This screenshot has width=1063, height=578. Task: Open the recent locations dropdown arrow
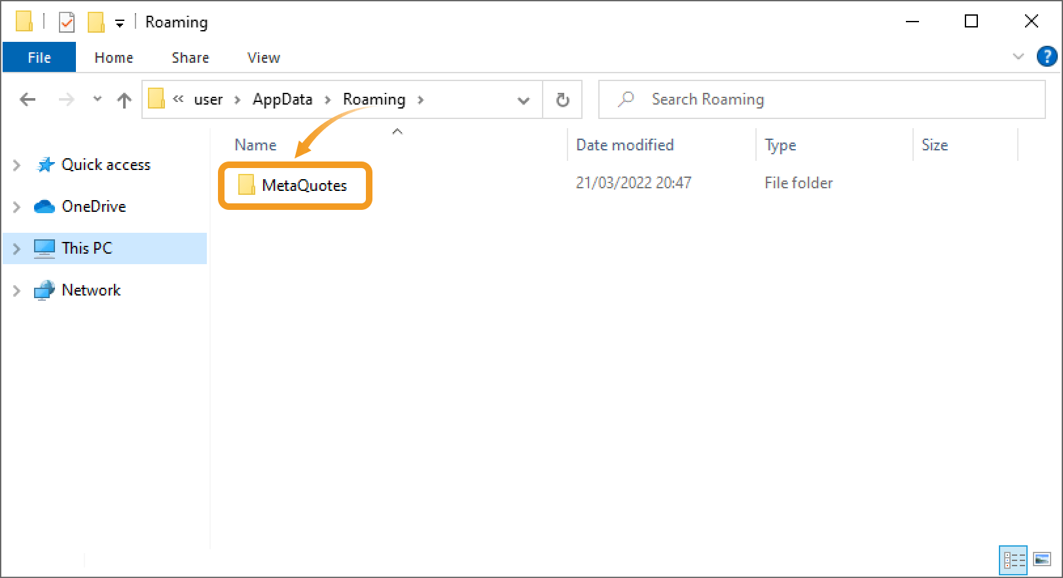(x=98, y=99)
